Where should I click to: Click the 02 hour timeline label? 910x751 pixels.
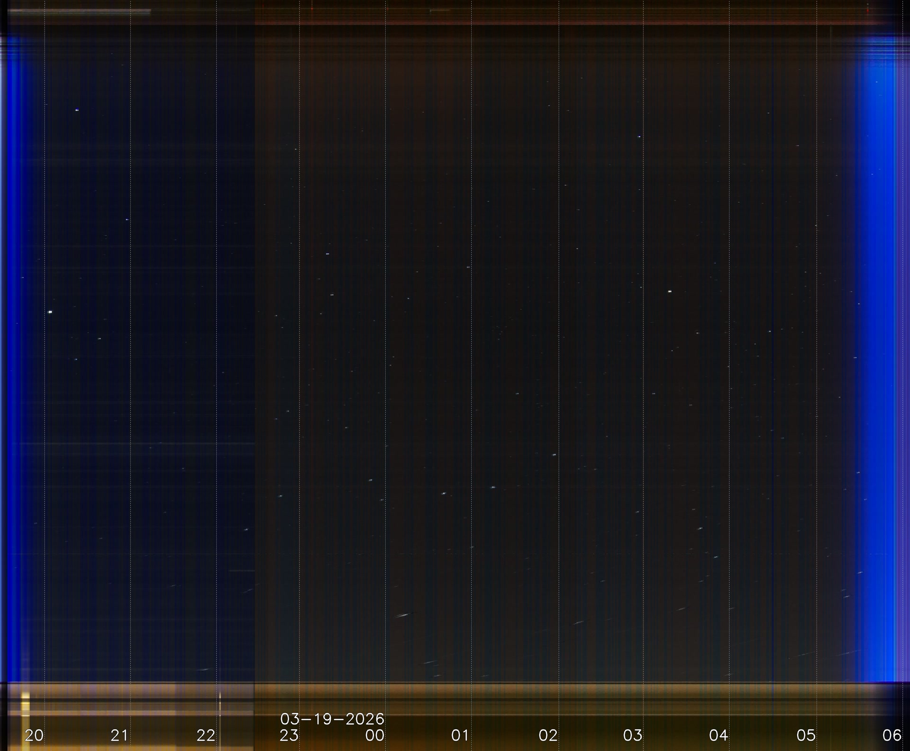[x=548, y=735]
